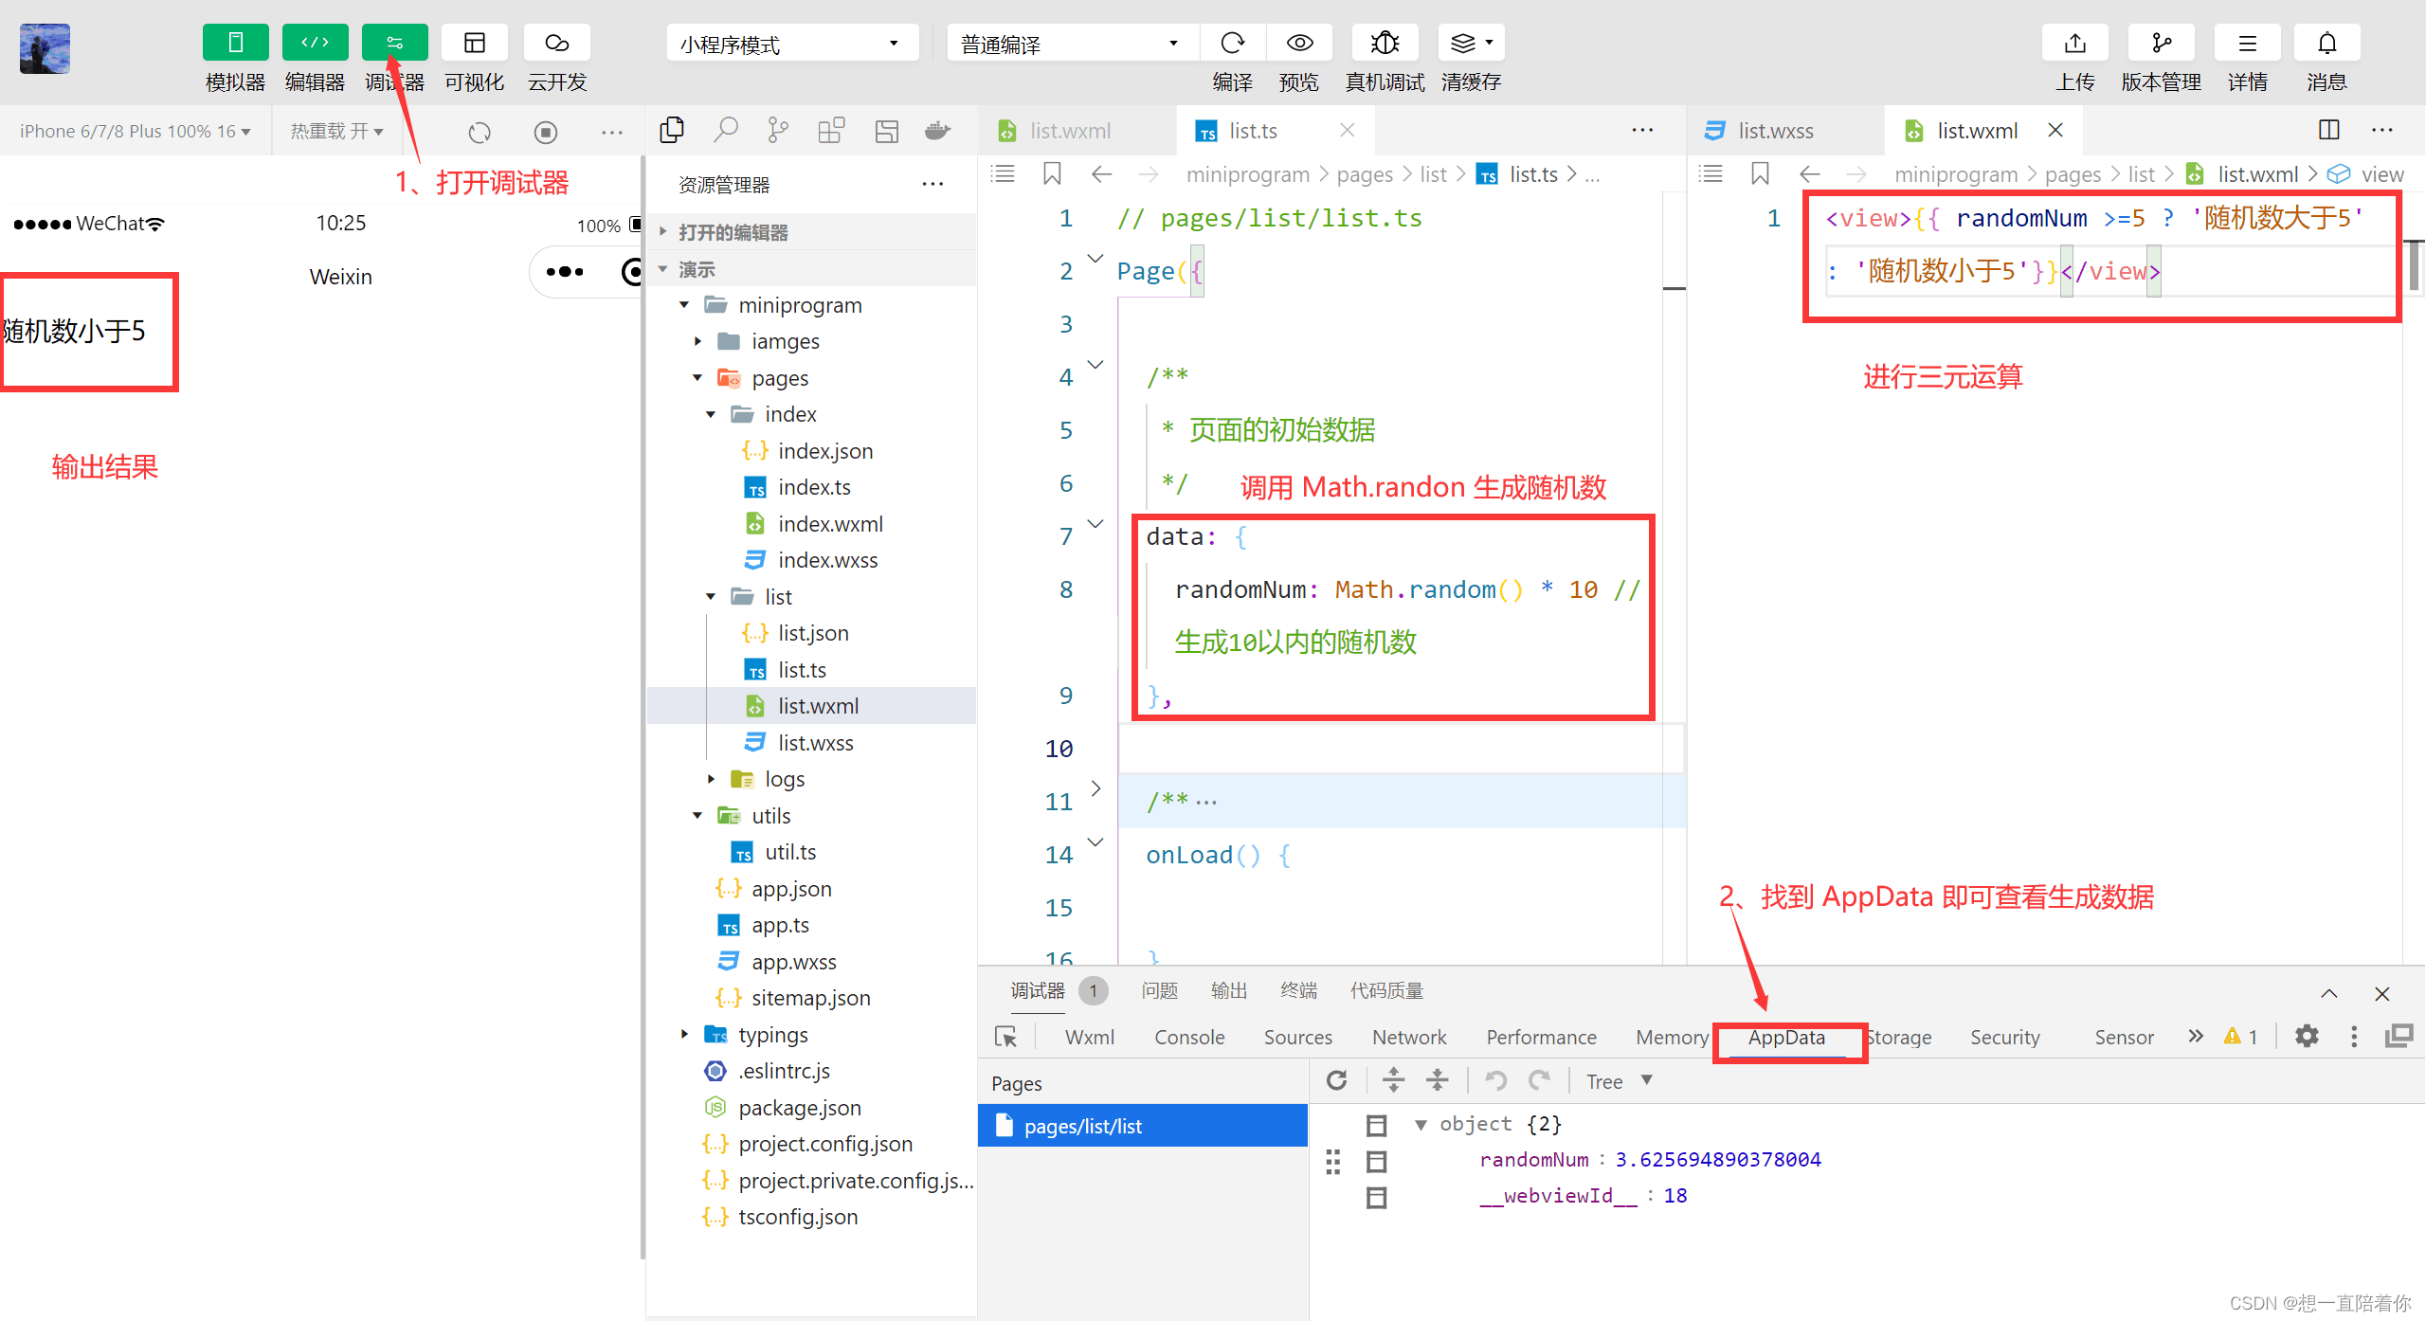Viewport: 2426px width, 1321px height.
Task: Toggle the simulator panel button
Action: point(235,43)
